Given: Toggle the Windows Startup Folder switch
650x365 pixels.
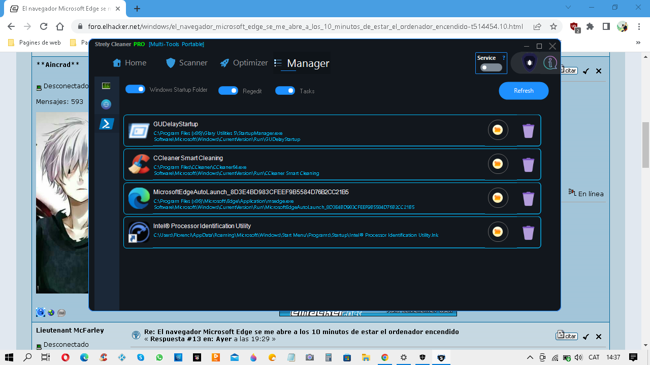Looking at the screenshot, I should tap(136, 89).
